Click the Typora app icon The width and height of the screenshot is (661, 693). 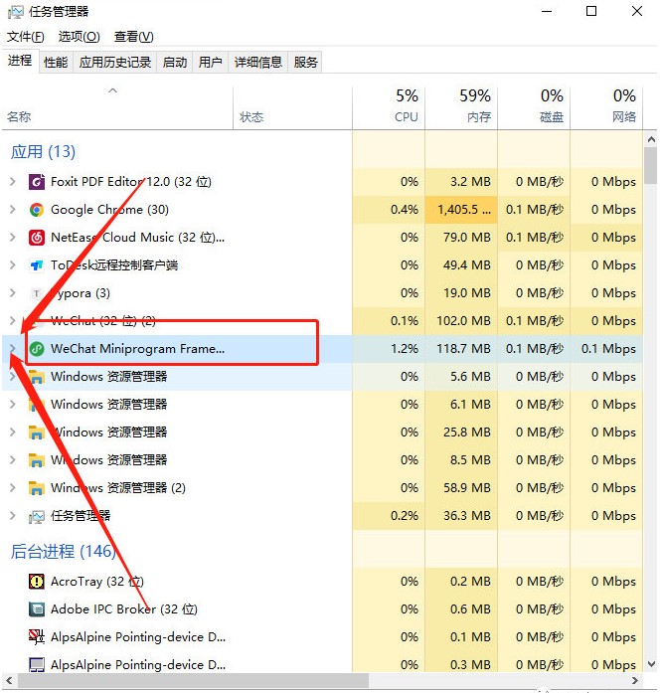[37, 293]
